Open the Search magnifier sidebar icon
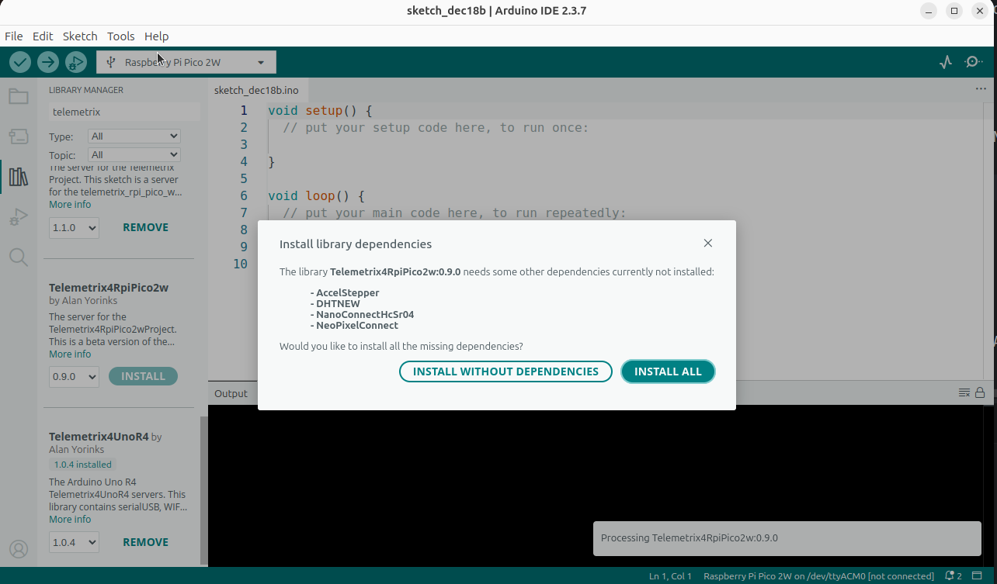This screenshot has width=997, height=584. (x=19, y=257)
